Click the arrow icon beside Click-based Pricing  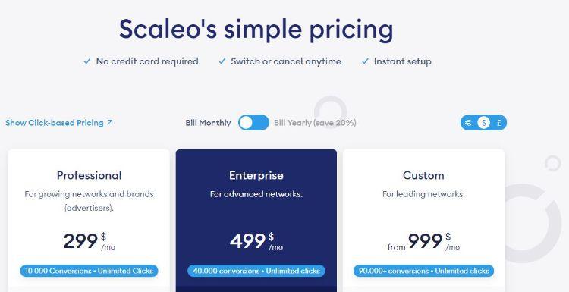(x=109, y=122)
